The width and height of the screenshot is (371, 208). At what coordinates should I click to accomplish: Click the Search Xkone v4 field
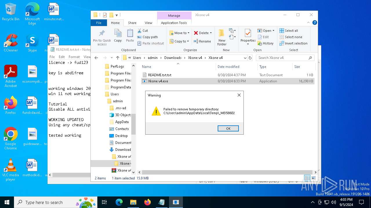tap(285, 58)
